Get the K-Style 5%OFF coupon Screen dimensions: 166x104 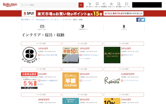pos(41,69)
